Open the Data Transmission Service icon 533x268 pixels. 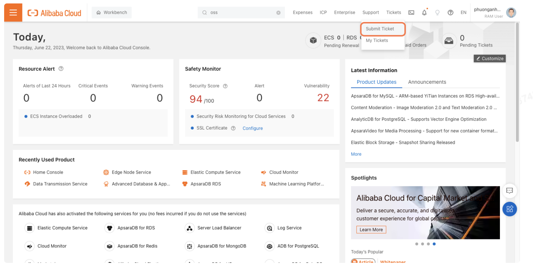point(28,184)
